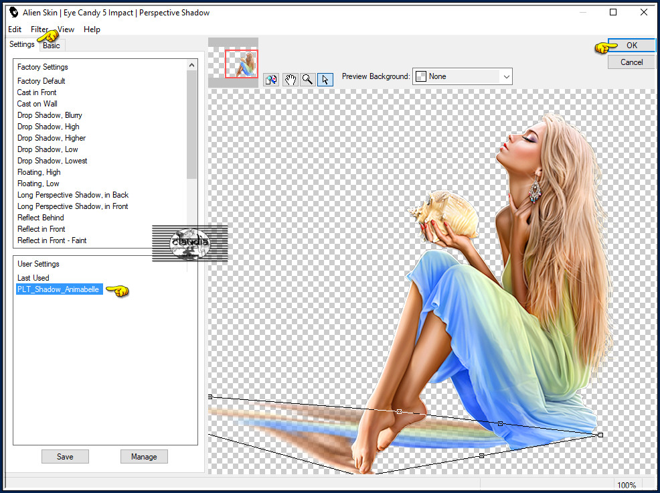This screenshot has width=660, height=493.
Task: Select the Floating, High preset
Action: pyautogui.click(x=39, y=172)
